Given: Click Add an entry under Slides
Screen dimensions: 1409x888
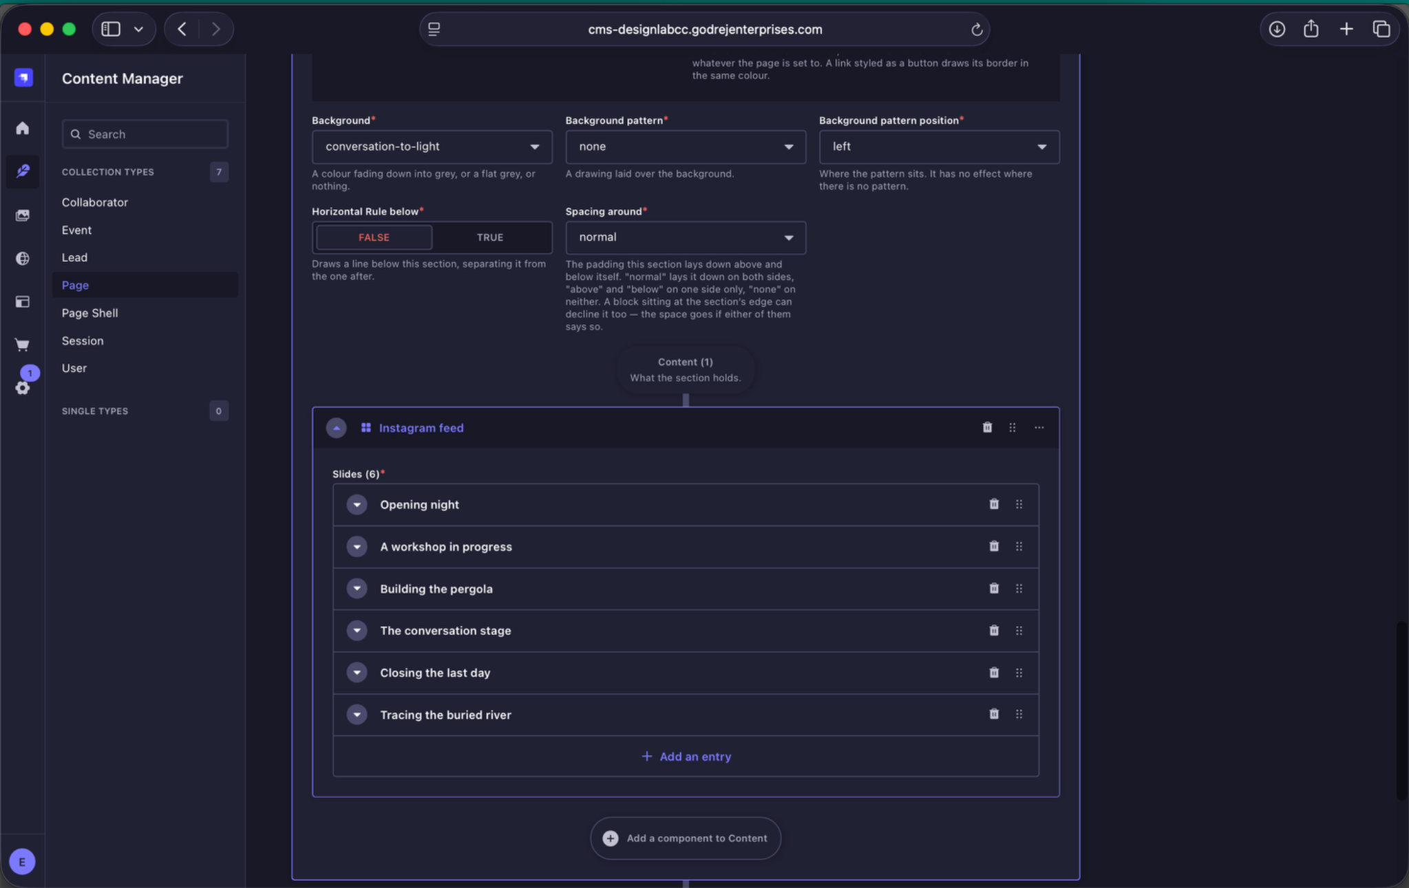Looking at the screenshot, I should (686, 757).
